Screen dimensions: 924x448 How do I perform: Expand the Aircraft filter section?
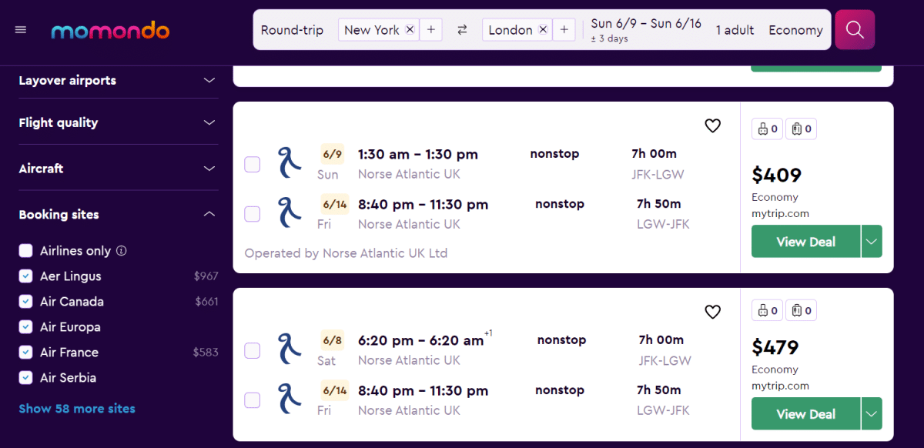click(209, 167)
